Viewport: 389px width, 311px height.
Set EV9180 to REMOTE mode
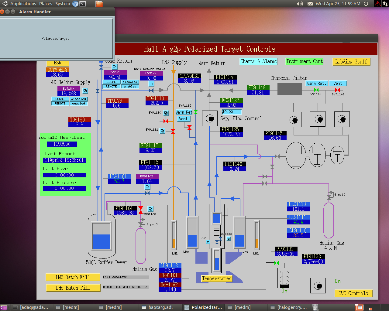click(x=60, y=104)
